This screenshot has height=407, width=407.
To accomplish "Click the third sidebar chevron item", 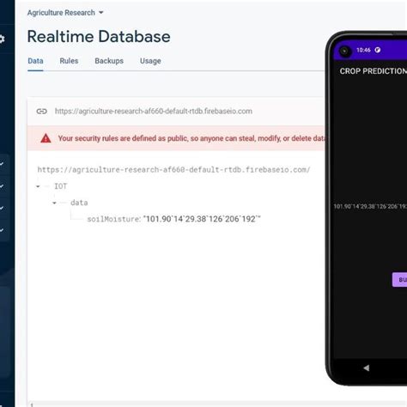I will tap(2, 208).
